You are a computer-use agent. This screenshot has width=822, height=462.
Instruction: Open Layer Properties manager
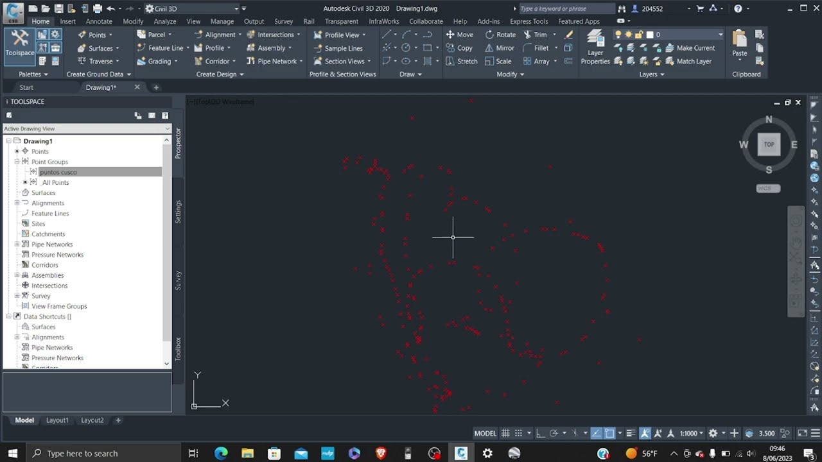(595, 47)
